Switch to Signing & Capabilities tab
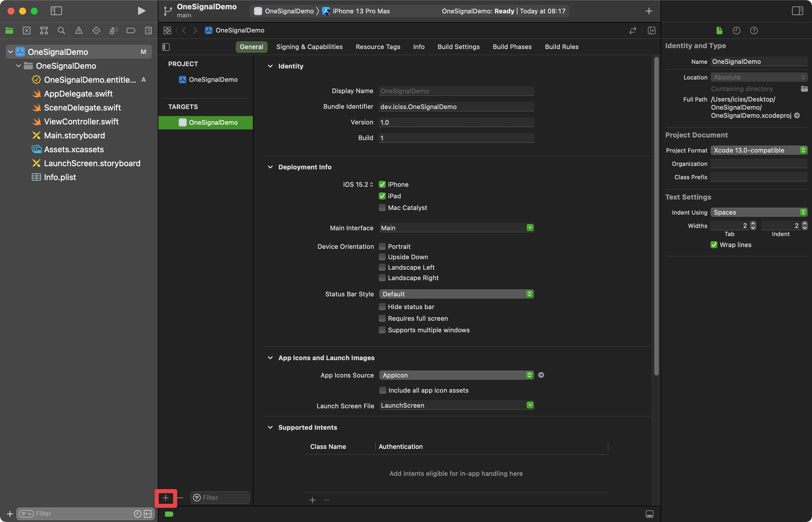The width and height of the screenshot is (812, 522). pos(309,47)
